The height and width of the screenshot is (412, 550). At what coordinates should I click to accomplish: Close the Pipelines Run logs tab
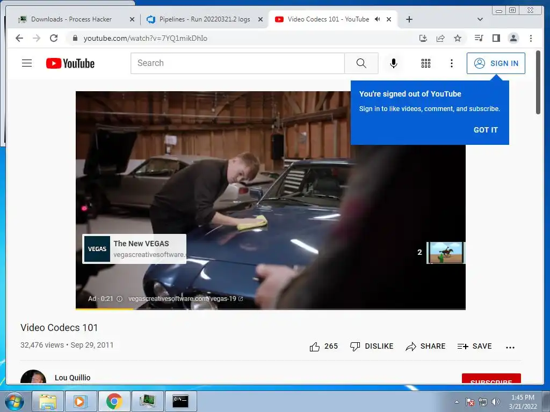(260, 19)
